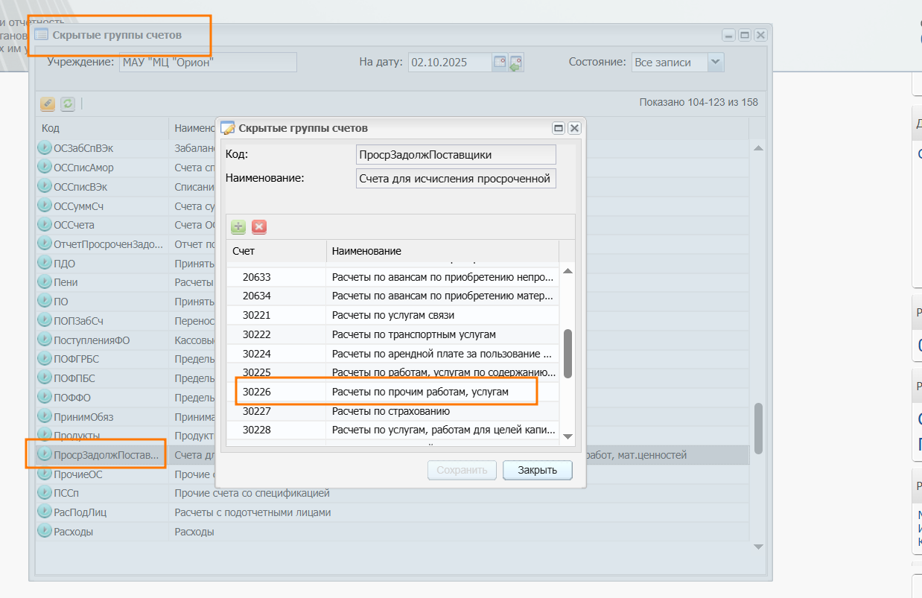The width and height of the screenshot is (922, 598).
Task: Click the round icon of ПССп row
Action: coord(45,493)
